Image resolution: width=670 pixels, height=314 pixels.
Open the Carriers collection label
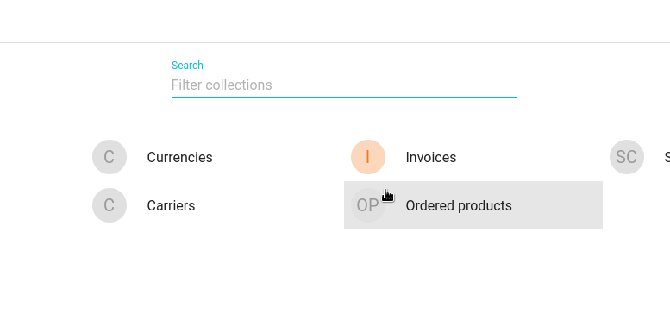pos(171,206)
